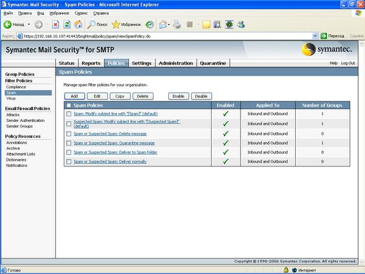Open the Mail envelope toolbar icon
Image resolution: width=365 pixels, height=274 pixels.
coord(163,25)
